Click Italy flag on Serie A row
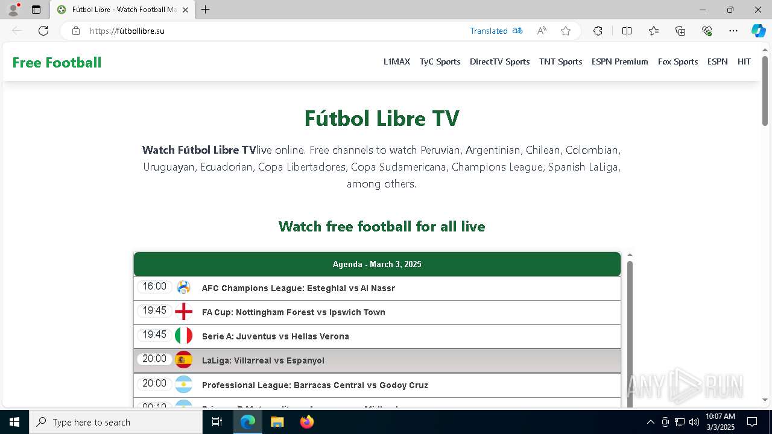The height and width of the screenshot is (434, 772). [183, 336]
